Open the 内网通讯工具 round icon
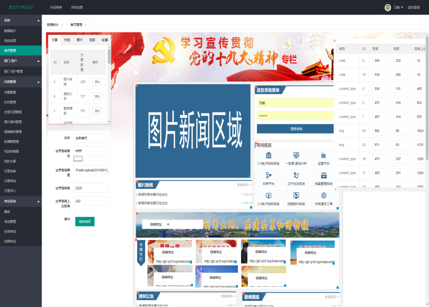429x307 pixels. [324, 195]
